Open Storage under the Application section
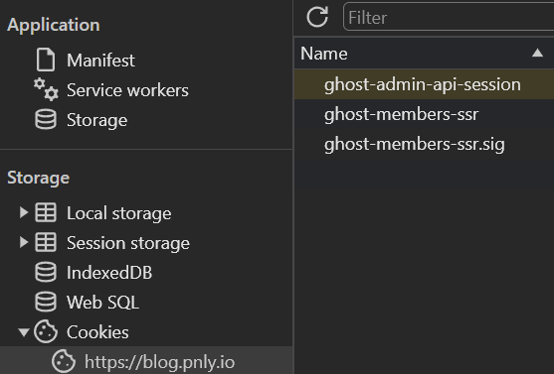 pos(97,120)
